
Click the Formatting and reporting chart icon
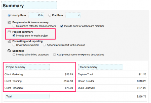(x=9, y=41)
